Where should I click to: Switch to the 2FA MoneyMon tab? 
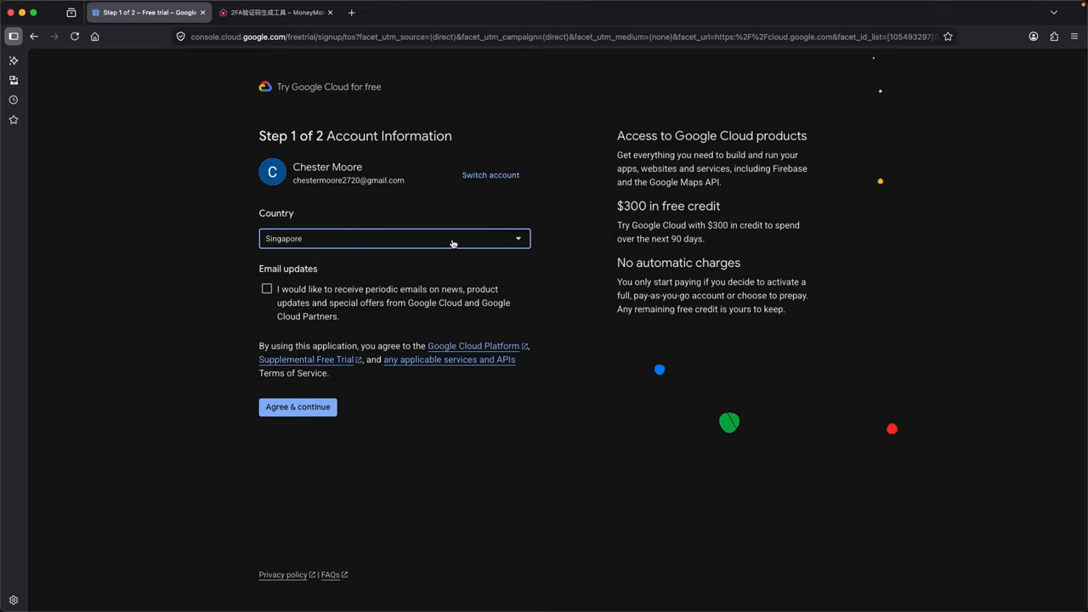[x=275, y=13]
